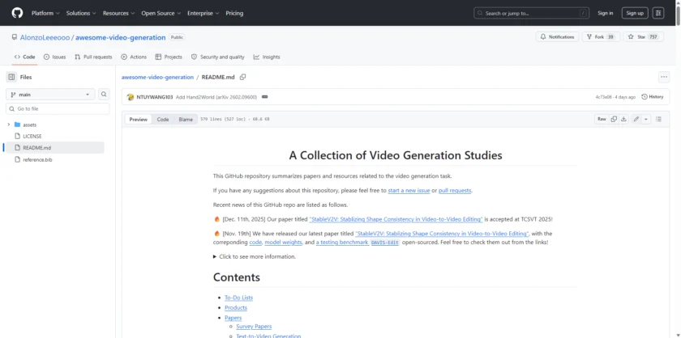Screen dimensions: 681x338
Task: Click the Products contents link
Action: point(236,307)
